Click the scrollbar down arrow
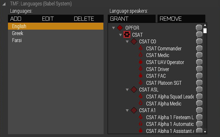 [x=205, y=131]
